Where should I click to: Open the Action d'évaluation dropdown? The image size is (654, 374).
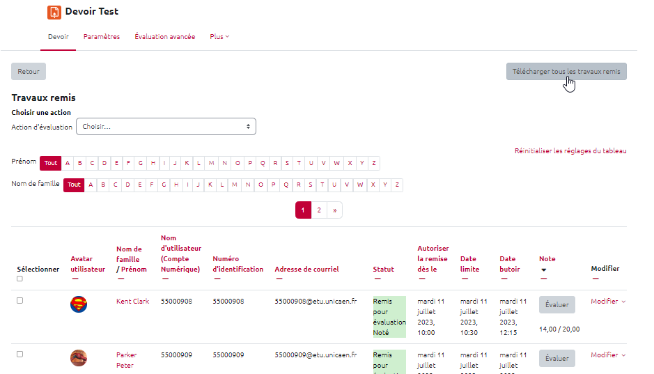tap(166, 127)
